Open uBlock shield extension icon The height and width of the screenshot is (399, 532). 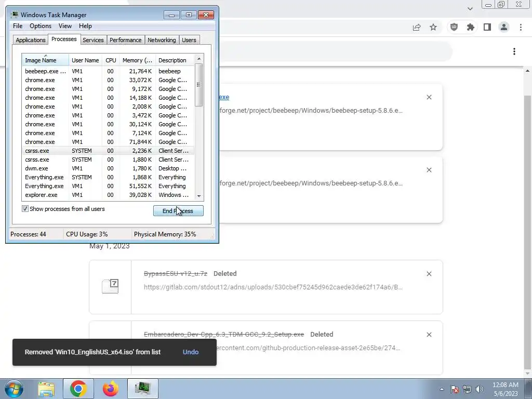pyautogui.click(x=454, y=27)
